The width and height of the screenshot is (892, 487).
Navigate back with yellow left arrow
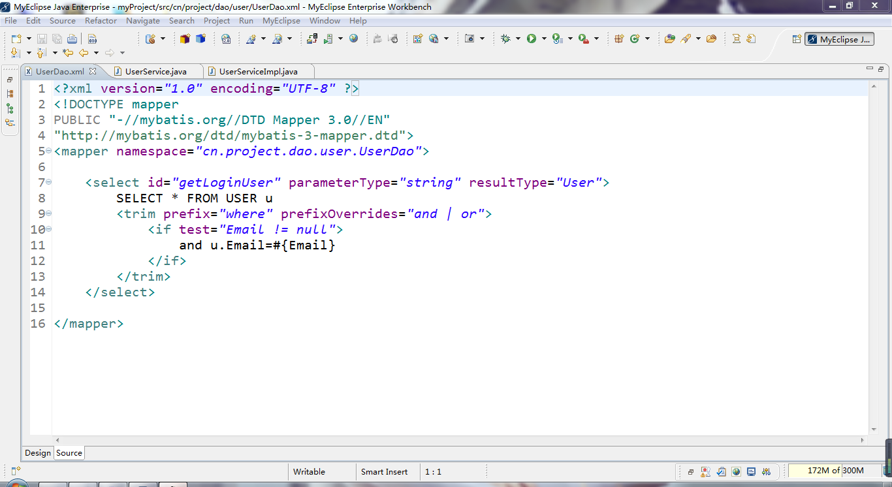(84, 53)
